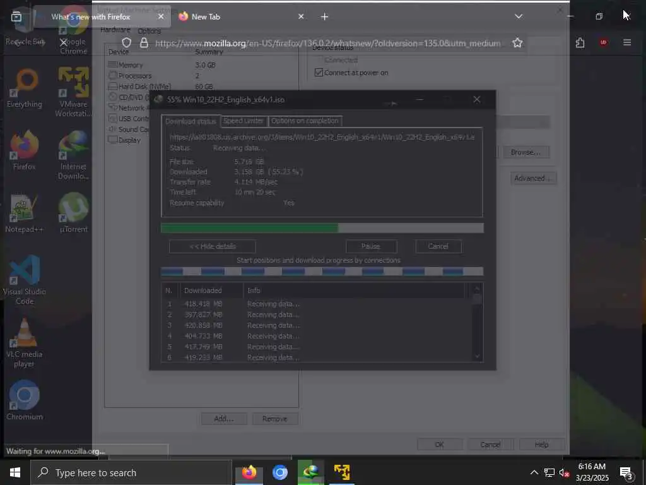Switch to VMware Options tab
646x485 pixels.
pyautogui.click(x=149, y=31)
